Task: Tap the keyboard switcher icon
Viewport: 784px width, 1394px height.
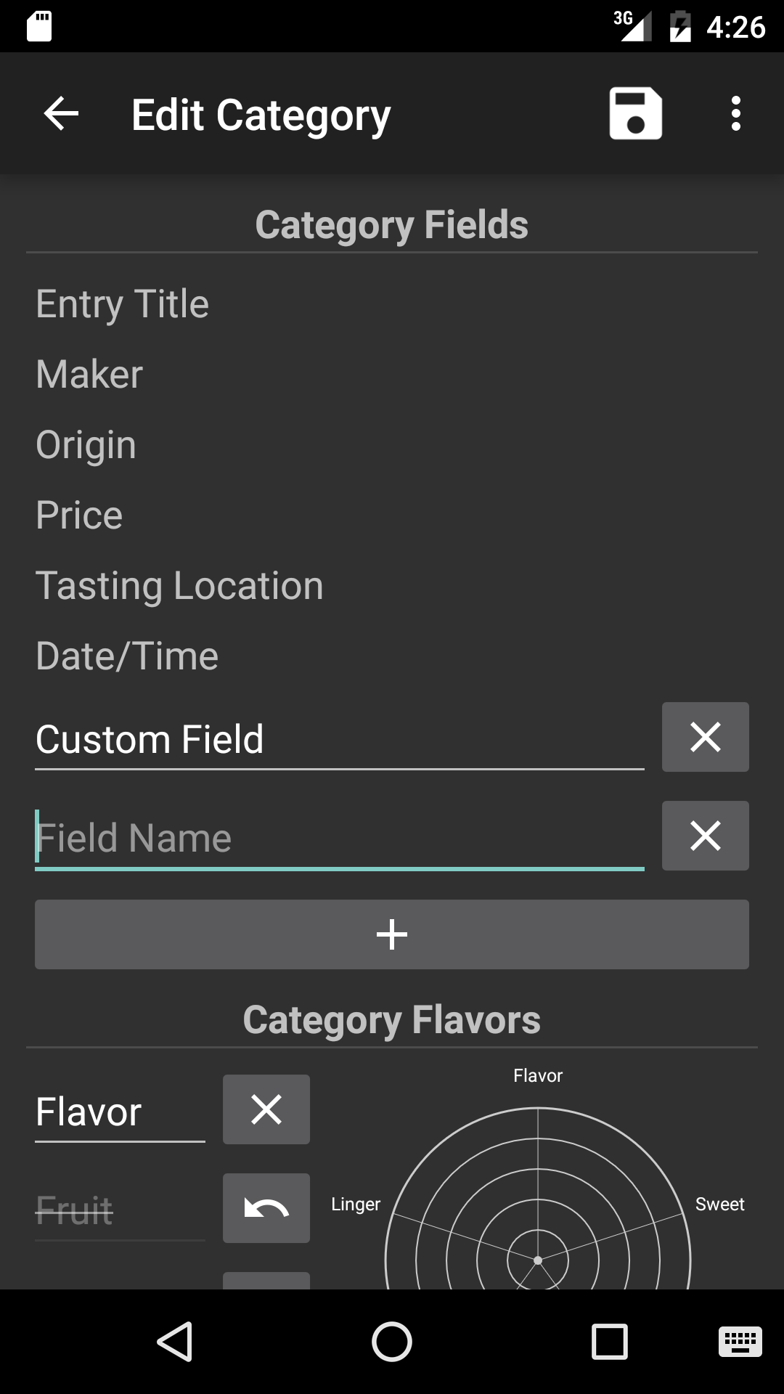Action: pos(740,1341)
